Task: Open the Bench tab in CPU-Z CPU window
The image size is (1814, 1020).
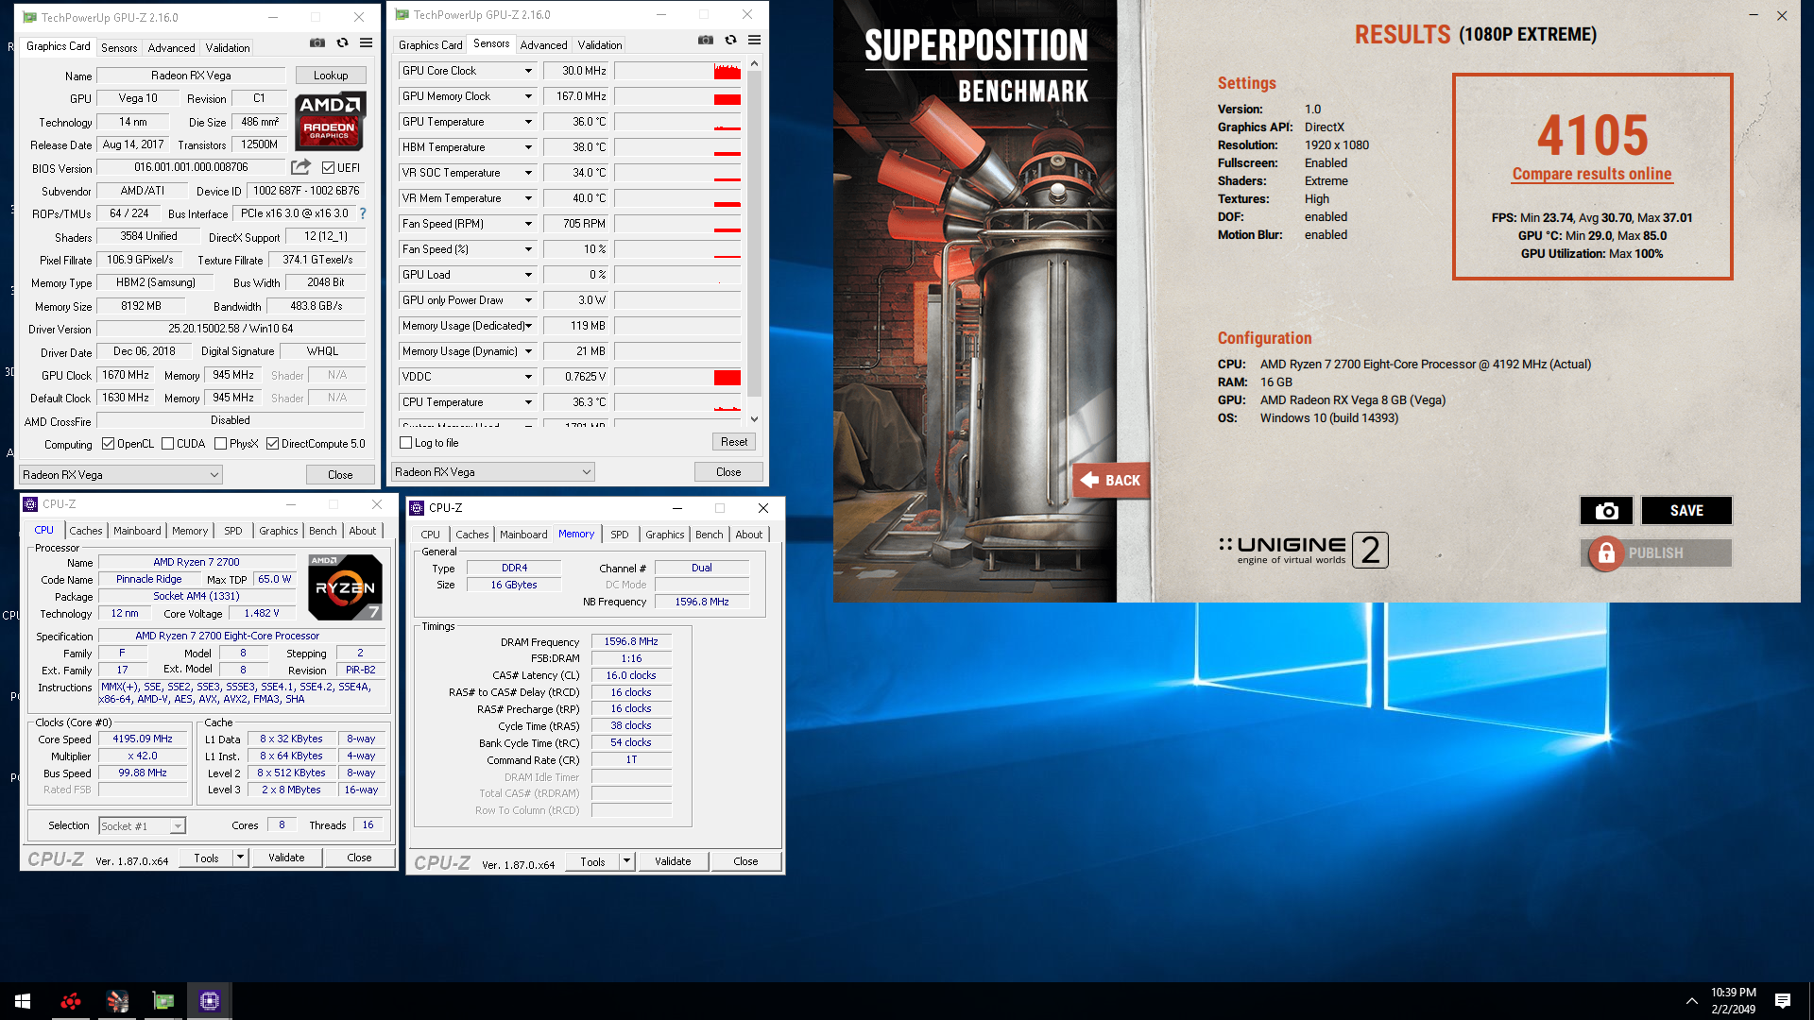Action: (x=322, y=531)
